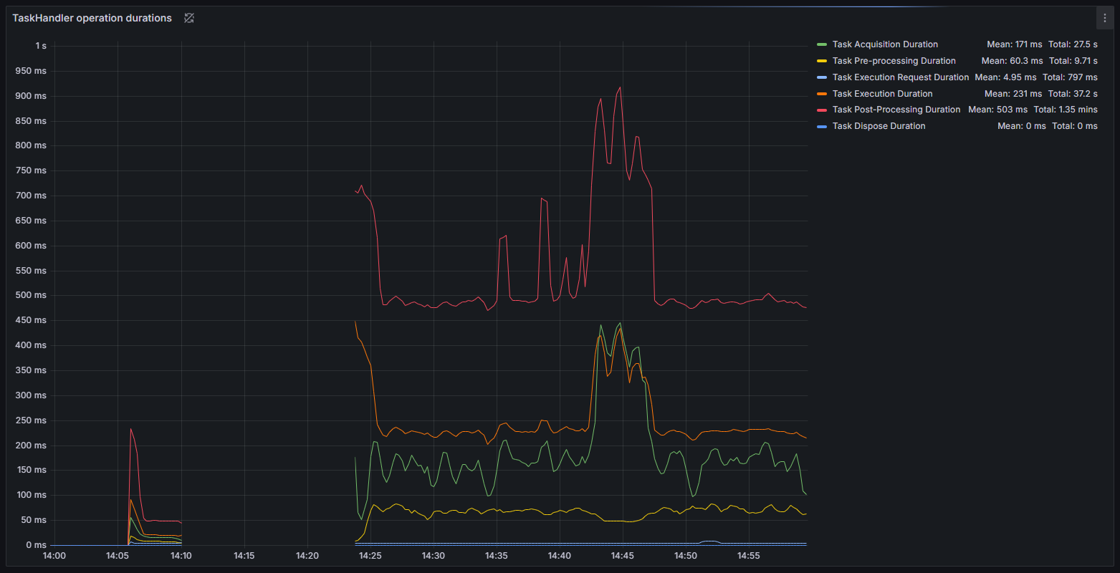
Task: Toggle Task Pre-processing Duration series label
Action: (894, 61)
